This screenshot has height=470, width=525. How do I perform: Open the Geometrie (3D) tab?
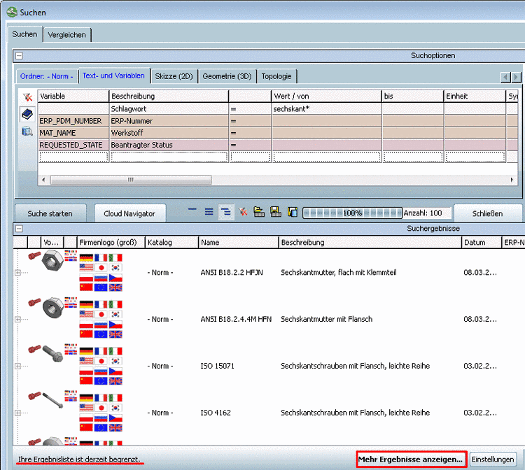tap(227, 76)
